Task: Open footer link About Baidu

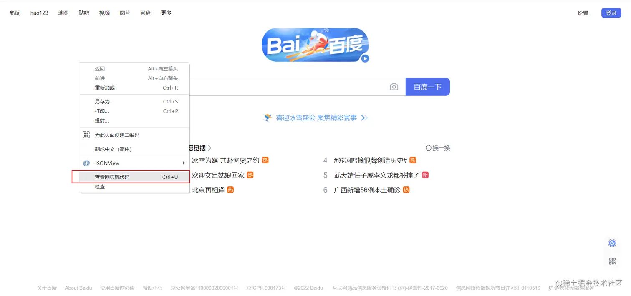Action: coord(78,288)
